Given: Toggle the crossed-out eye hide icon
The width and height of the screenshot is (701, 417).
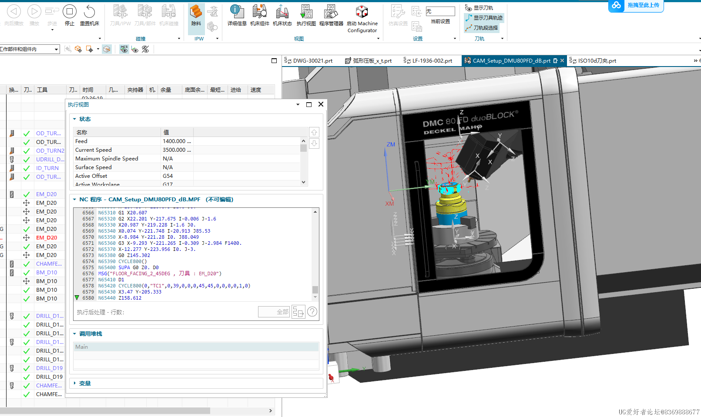Looking at the screenshot, I should pos(145,49).
